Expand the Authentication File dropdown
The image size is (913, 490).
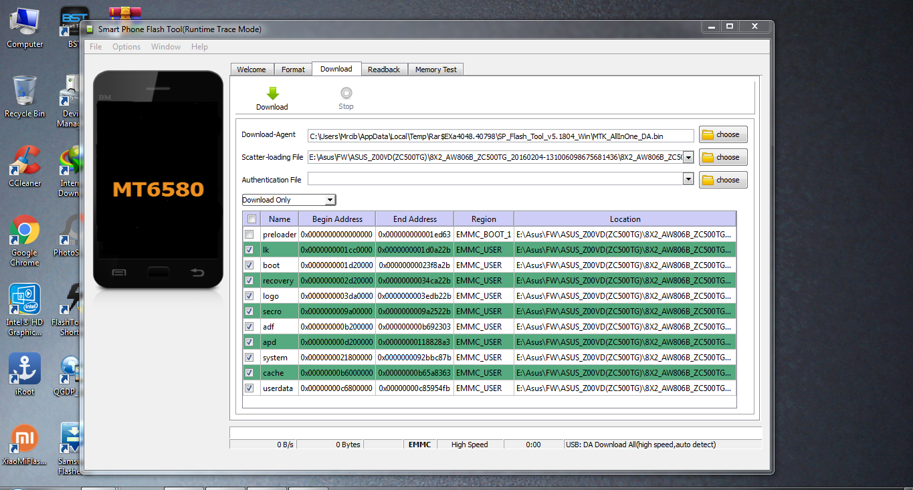click(688, 179)
